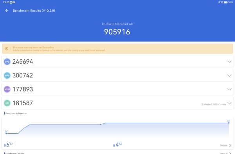Tap the Wi-Fi icon in status bar

point(222,2)
